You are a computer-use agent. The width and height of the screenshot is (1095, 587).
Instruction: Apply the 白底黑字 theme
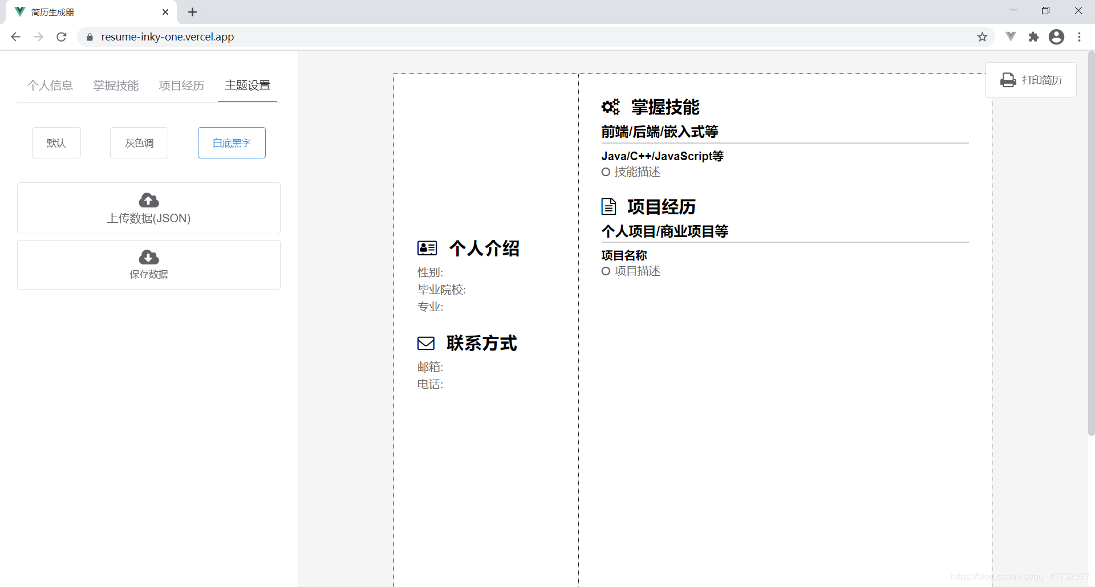point(232,143)
